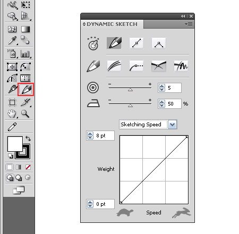The width and height of the screenshot is (239, 234).
Task: Choose Draw Behind mode
Action: point(19,178)
